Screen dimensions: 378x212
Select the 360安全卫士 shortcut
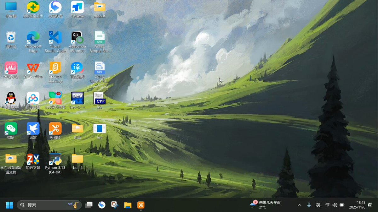33,9
